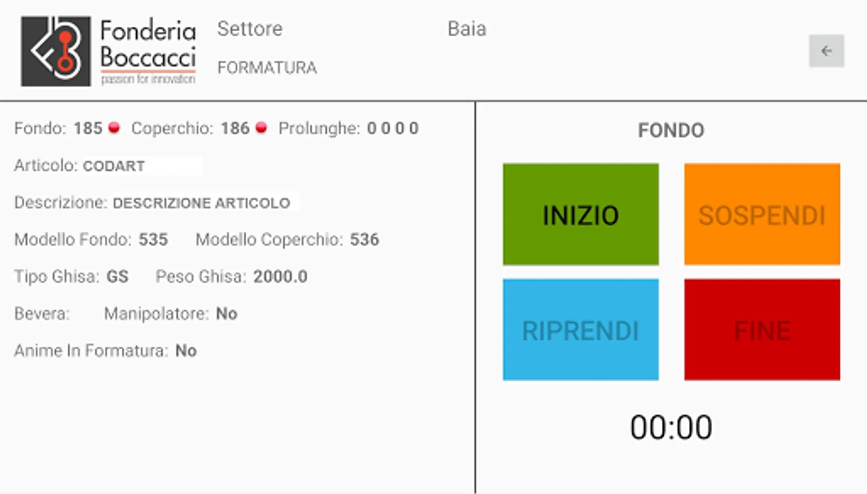Click the FORMATURA sector value
This screenshot has width=867, height=494.
[x=267, y=68]
